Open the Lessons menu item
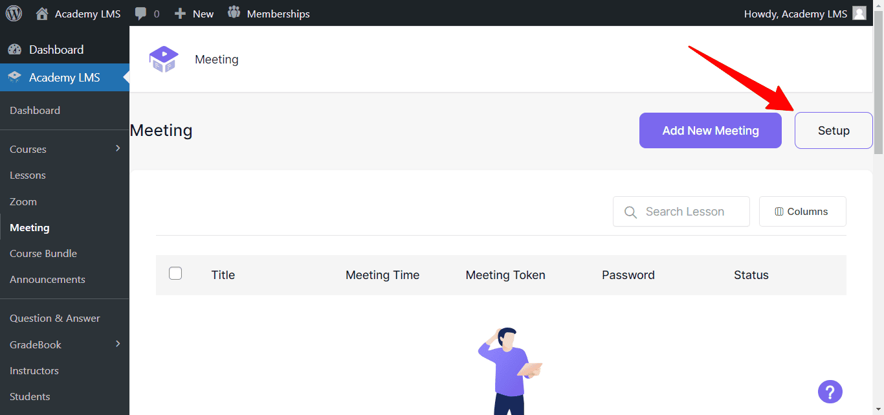Screen dimensions: 884x415 point(28,175)
